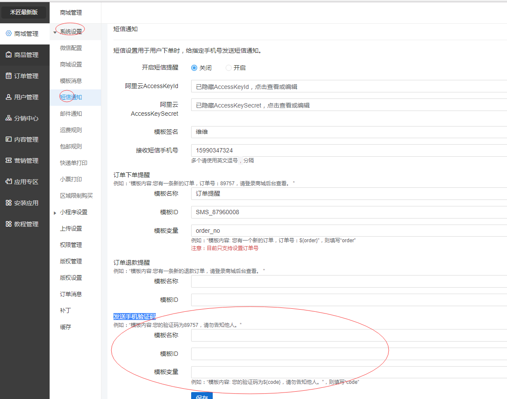507x399 pixels.
Task: Select the 开启 radio button
Action: click(229, 68)
